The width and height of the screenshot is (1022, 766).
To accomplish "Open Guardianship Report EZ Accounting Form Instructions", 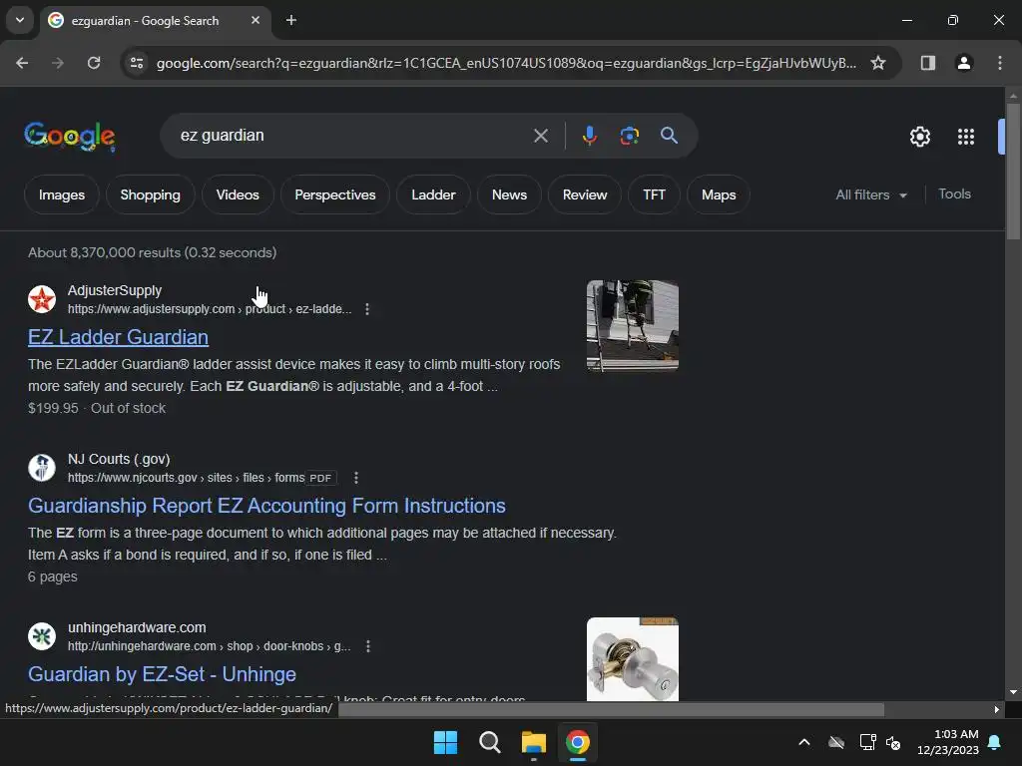I will (x=266, y=506).
